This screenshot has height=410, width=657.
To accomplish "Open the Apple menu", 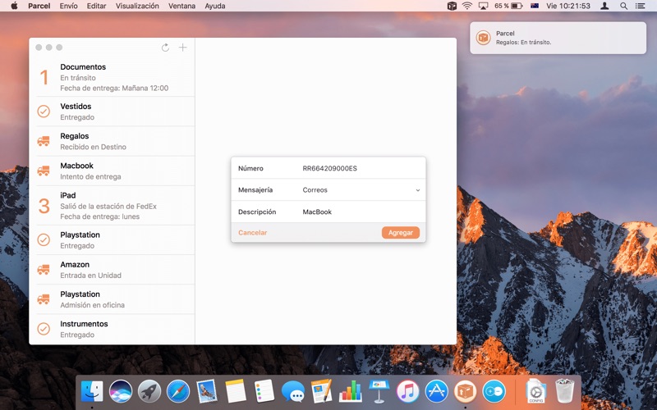I will tap(14, 6).
